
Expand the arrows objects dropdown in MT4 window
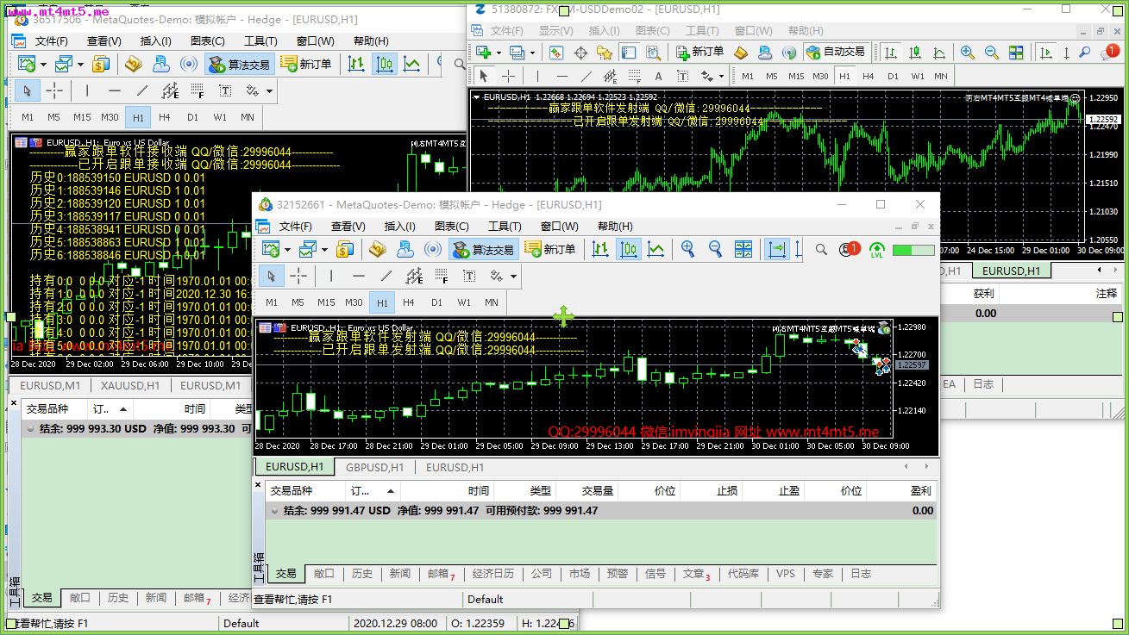pyautogui.click(x=722, y=76)
